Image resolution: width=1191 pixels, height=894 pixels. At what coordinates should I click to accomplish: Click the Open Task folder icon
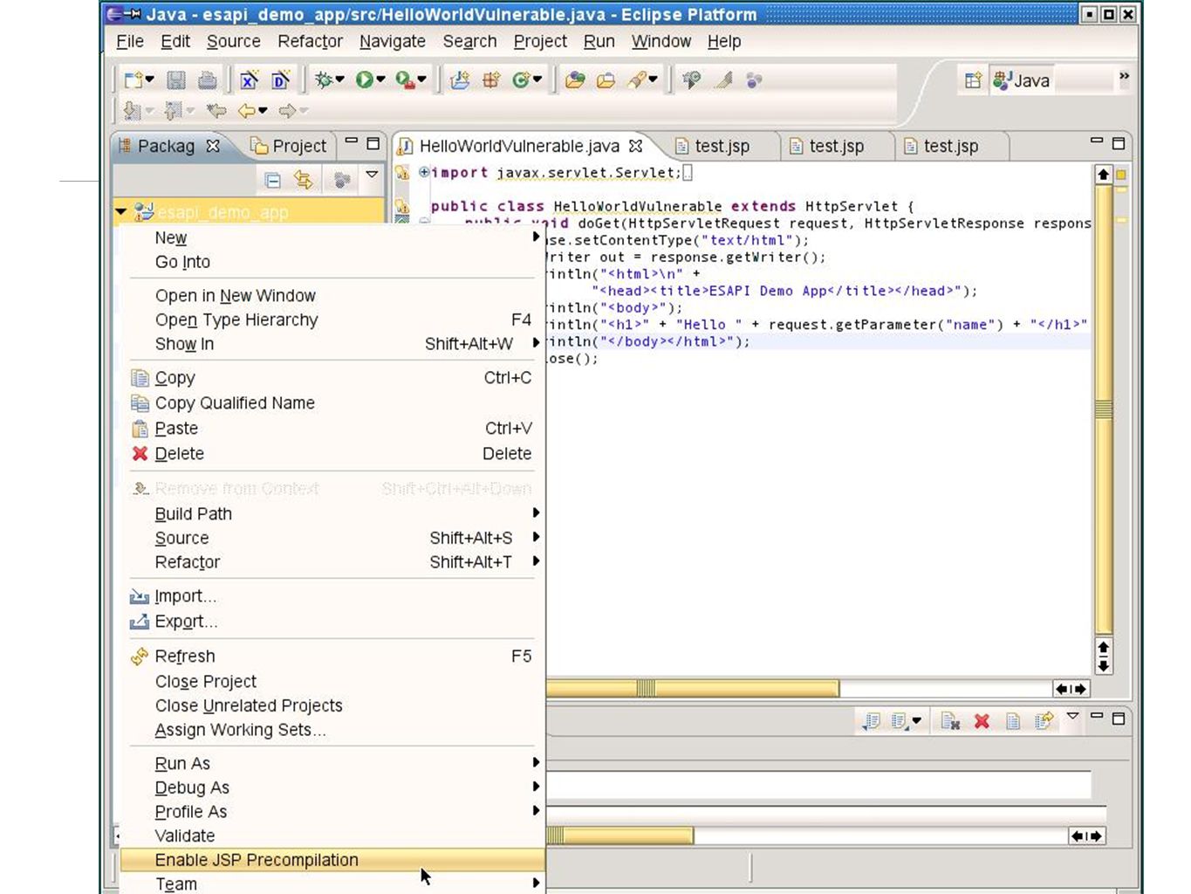click(606, 80)
